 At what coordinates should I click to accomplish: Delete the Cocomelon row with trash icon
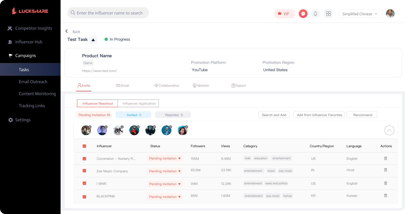tap(386, 158)
